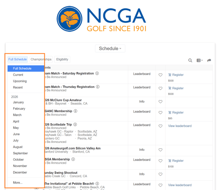Screen dimensions: 217x190
Task: Favorite Team Match Thursday Registration heart
Action: coord(160,88)
